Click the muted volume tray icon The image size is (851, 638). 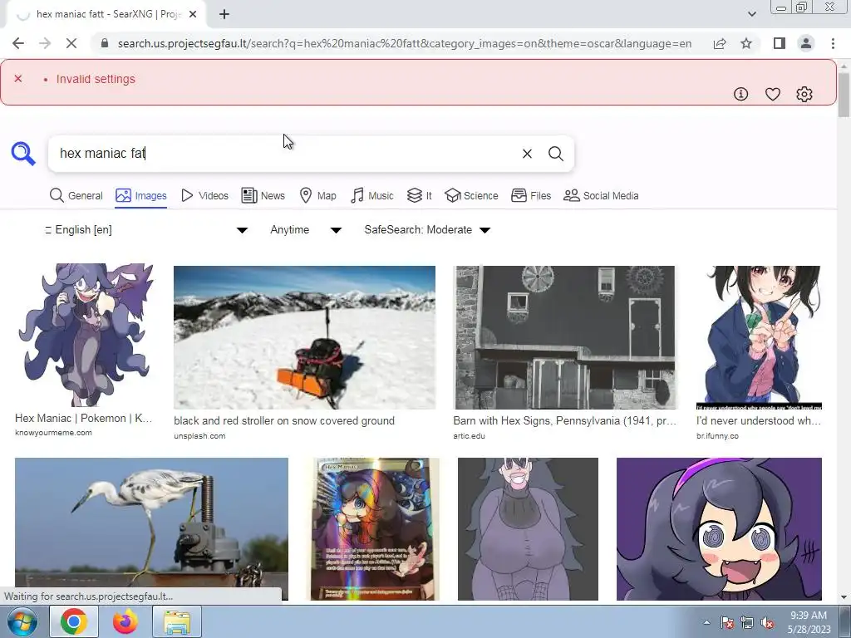(x=767, y=623)
